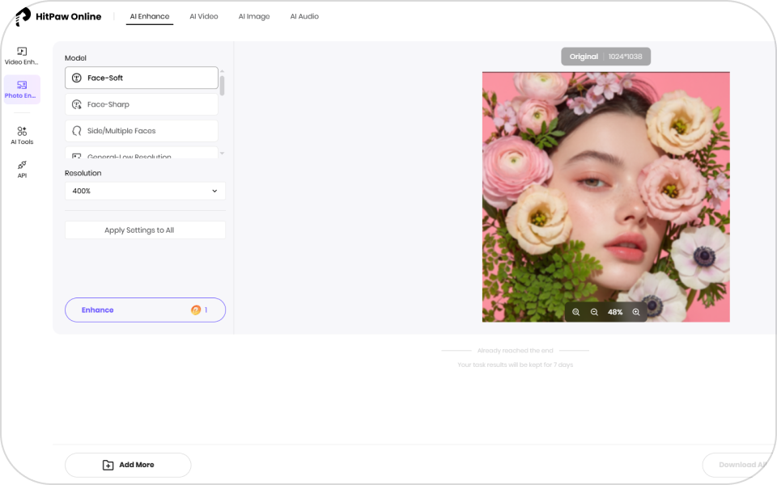Click the Face-Sharp model icon
The height and width of the screenshot is (485, 777).
[x=76, y=104]
